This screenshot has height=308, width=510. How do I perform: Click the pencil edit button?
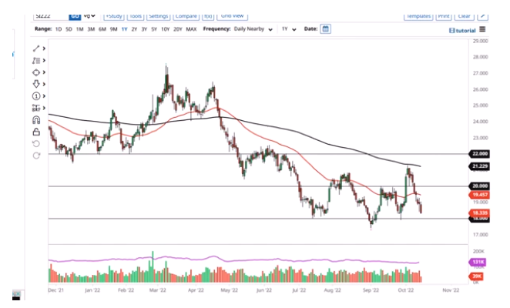483,16
